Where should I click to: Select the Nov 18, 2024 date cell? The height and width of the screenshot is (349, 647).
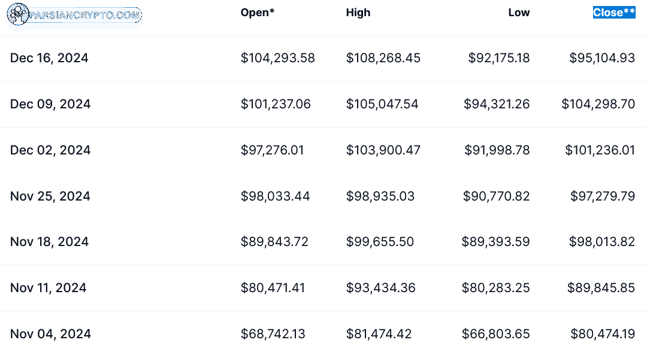pyautogui.click(x=49, y=241)
